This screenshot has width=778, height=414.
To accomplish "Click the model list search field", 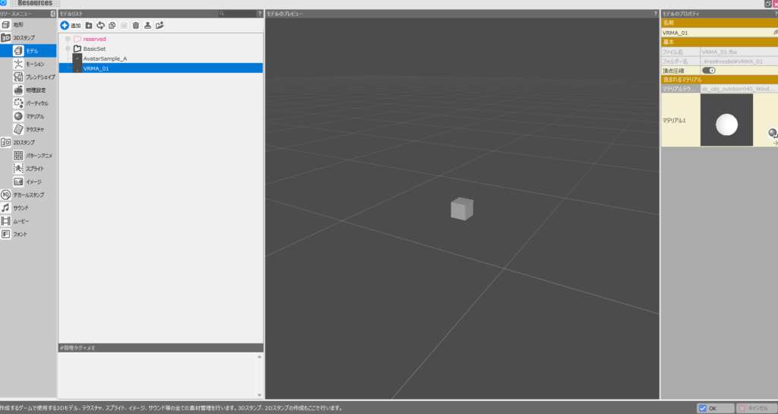I will (x=237, y=14).
